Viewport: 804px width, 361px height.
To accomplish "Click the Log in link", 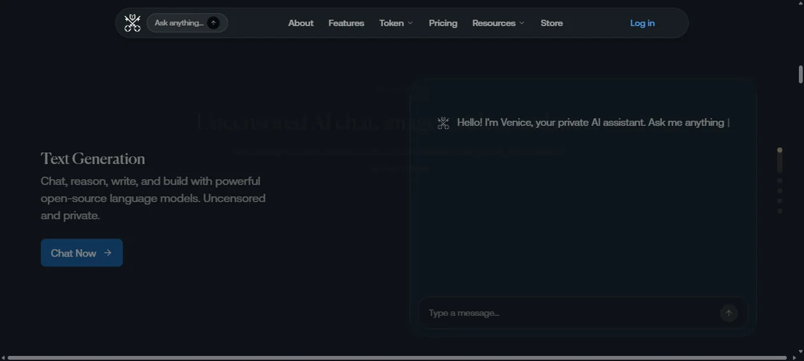I will [642, 23].
